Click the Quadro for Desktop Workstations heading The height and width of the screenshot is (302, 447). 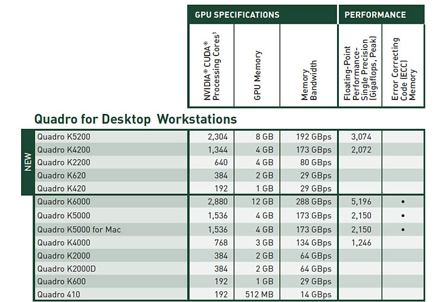pos(135,119)
